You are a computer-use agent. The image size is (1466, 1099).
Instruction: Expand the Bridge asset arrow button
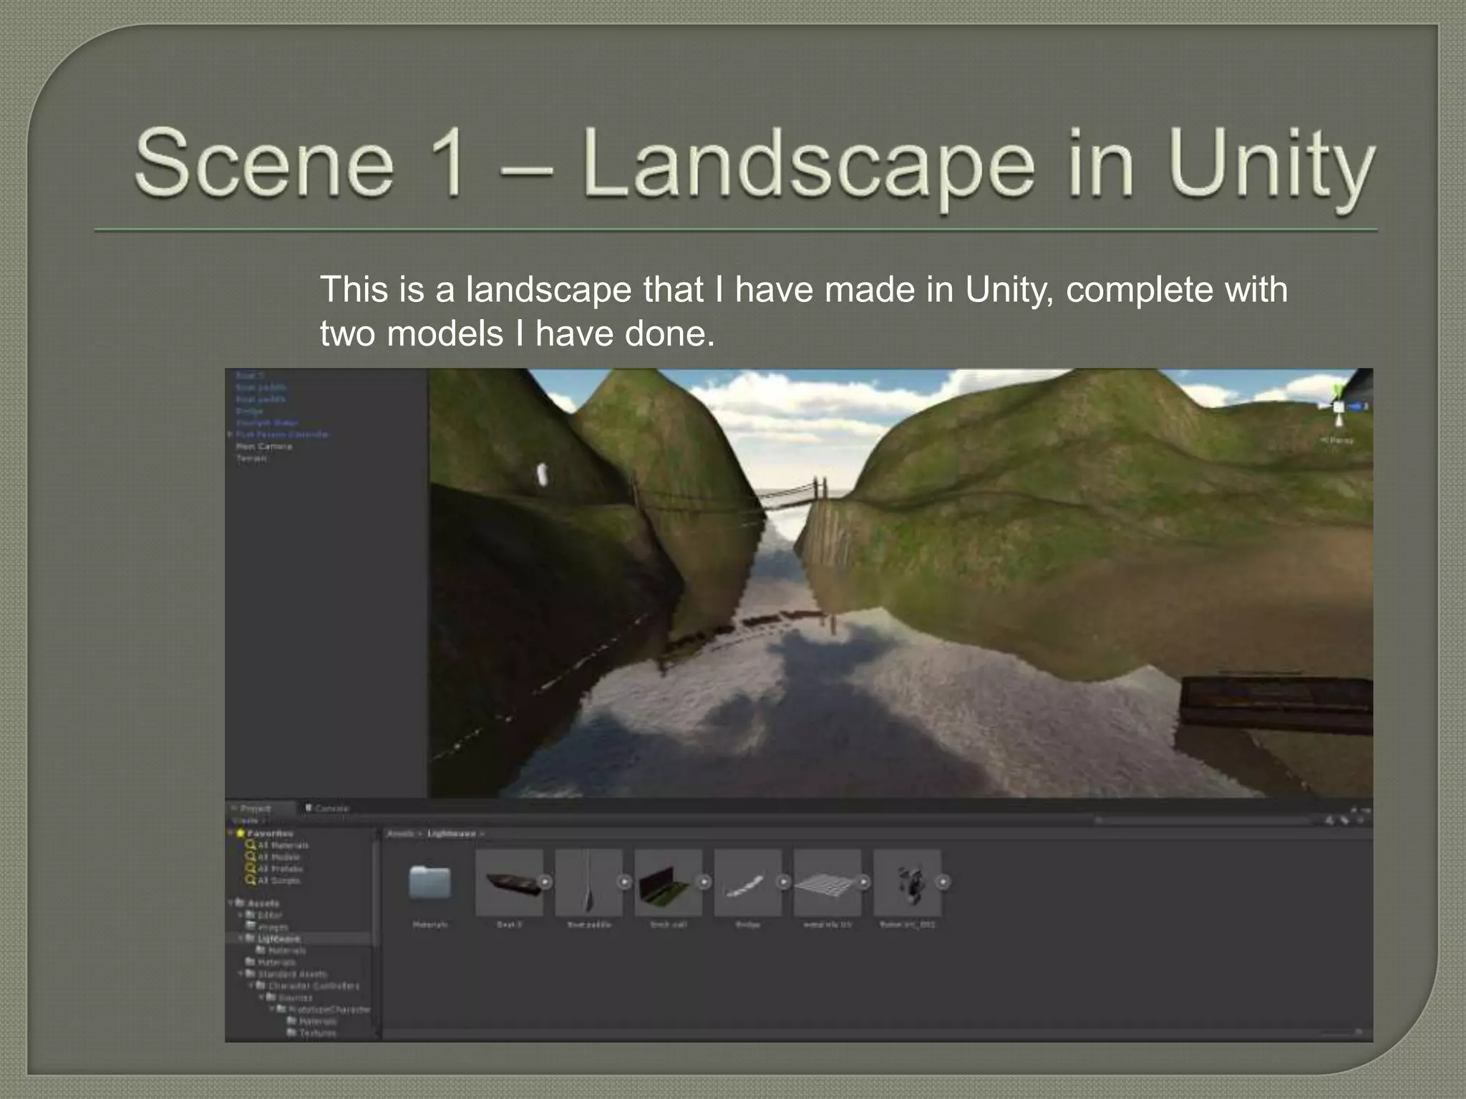click(784, 882)
